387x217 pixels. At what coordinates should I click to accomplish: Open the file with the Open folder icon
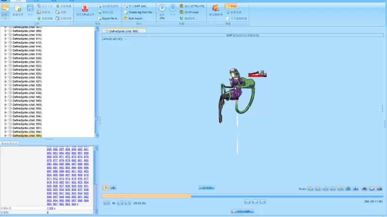point(5,8)
